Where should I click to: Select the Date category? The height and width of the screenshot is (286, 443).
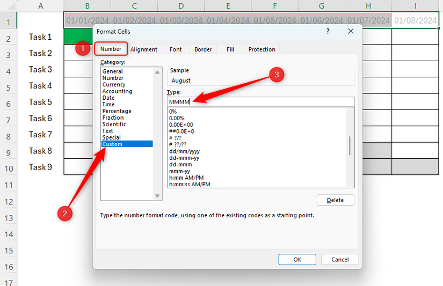108,98
